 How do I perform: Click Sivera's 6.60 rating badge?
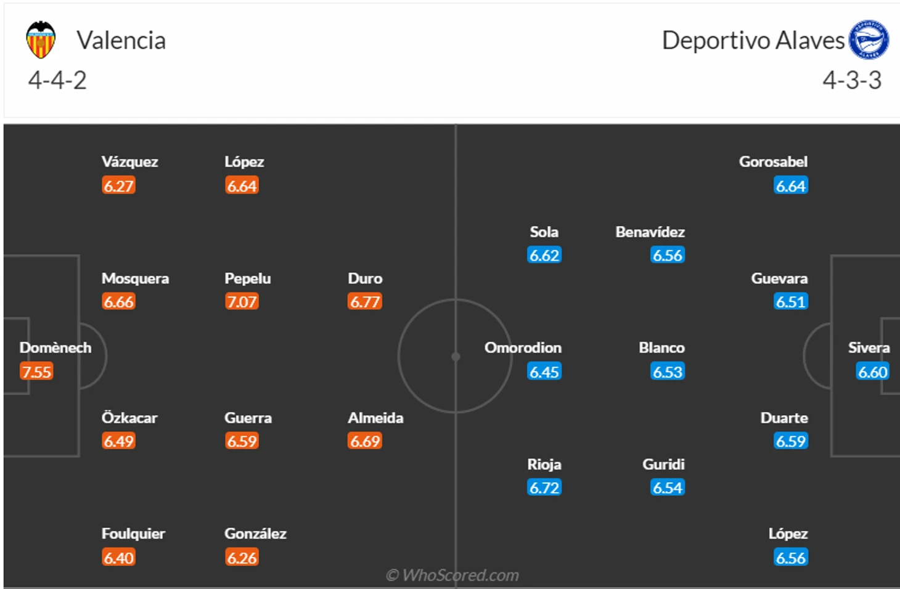[x=872, y=372]
